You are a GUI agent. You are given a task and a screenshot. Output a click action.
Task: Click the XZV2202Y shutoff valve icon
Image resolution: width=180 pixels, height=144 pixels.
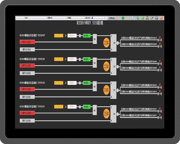pos(160,117)
